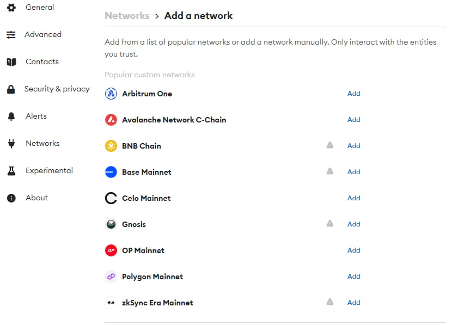This screenshot has height=325, width=458.
Task: Click the Gnosis network logo
Action: (x=111, y=224)
